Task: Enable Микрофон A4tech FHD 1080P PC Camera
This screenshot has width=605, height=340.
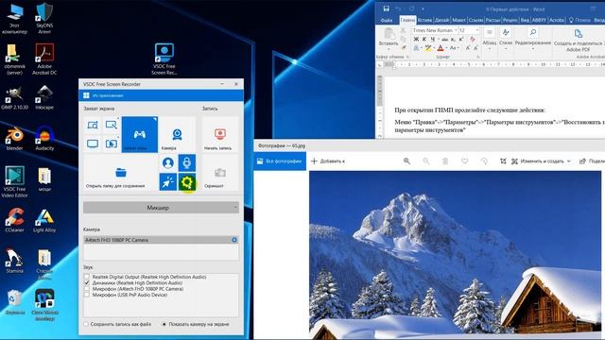Action: (87, 288)
